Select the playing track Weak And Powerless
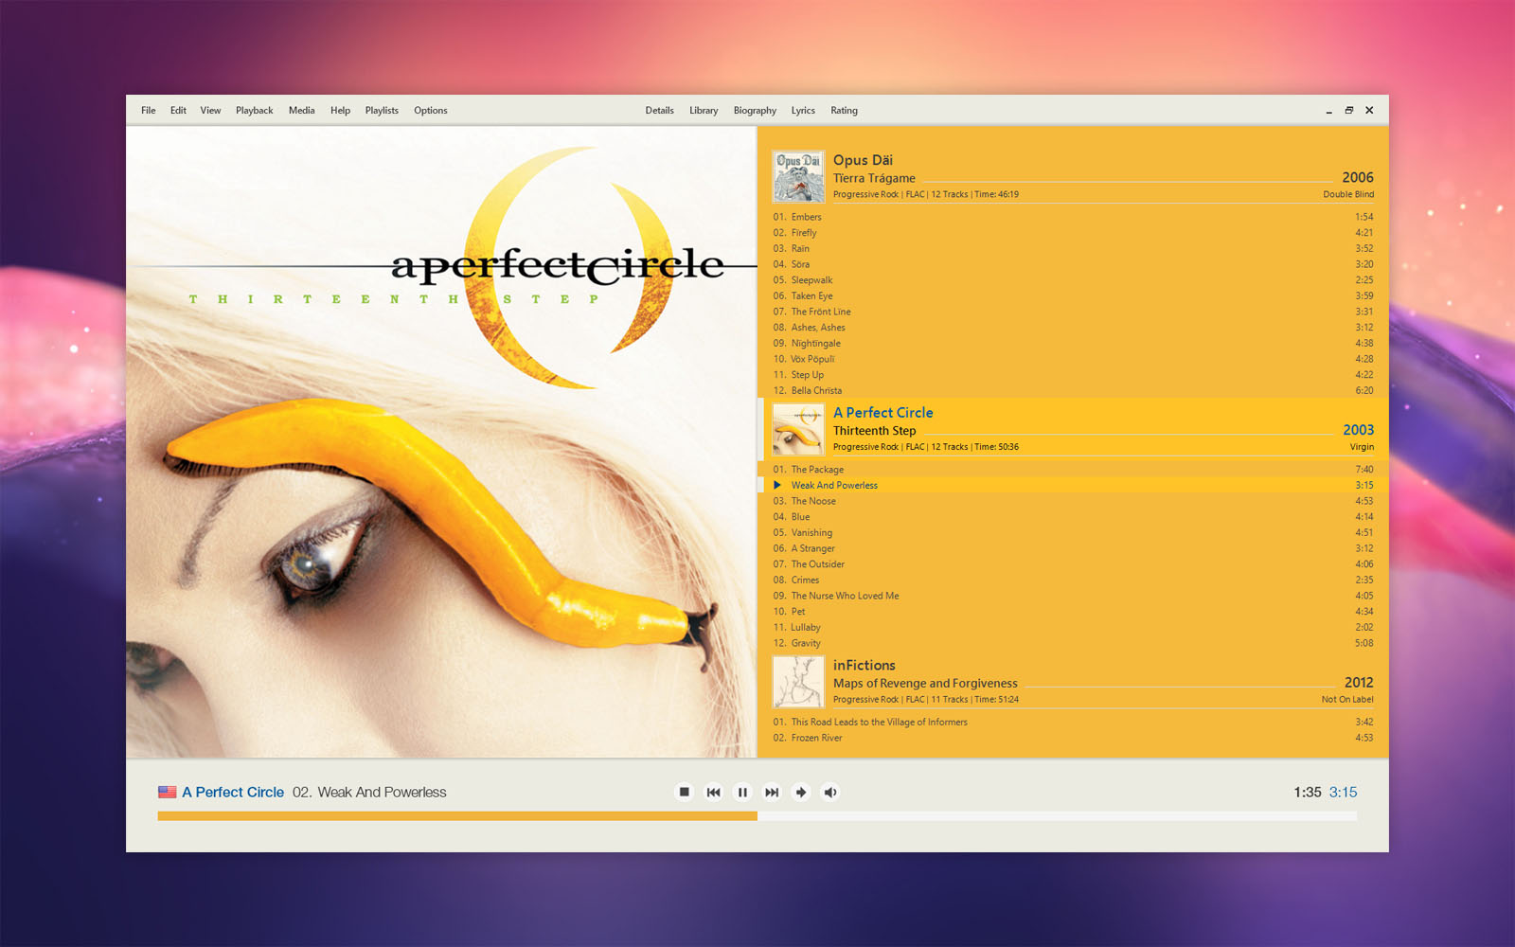 click(x=1073, y=485)
